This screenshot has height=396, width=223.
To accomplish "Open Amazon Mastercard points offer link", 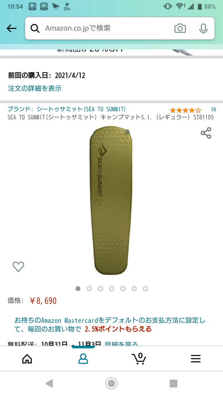I will coord(110,325).
